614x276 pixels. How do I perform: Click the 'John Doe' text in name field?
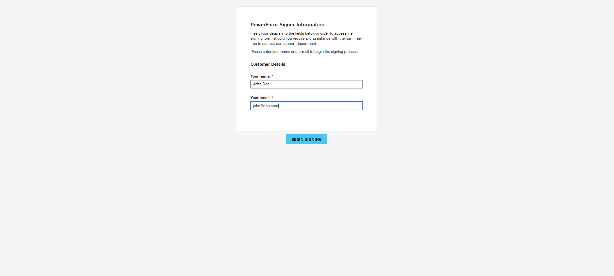tap(261, 84)
